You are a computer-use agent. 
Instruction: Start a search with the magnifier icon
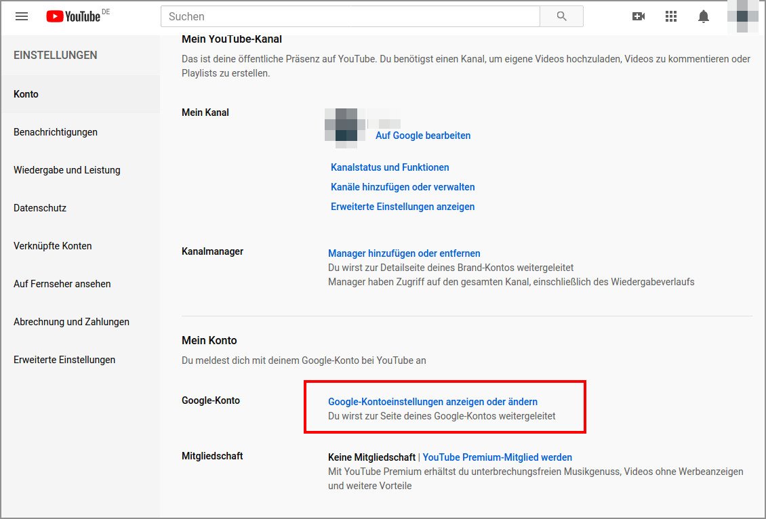pos(561,16)
